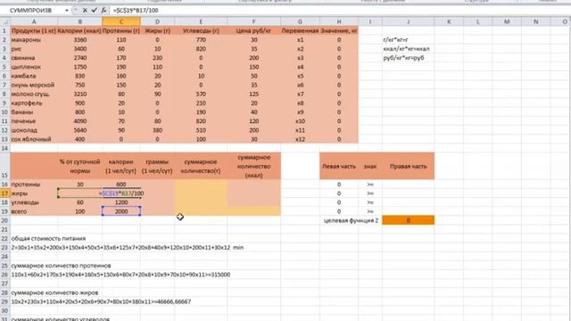
Task: Select the 'углеводы' row label
Action: point(34,202)
